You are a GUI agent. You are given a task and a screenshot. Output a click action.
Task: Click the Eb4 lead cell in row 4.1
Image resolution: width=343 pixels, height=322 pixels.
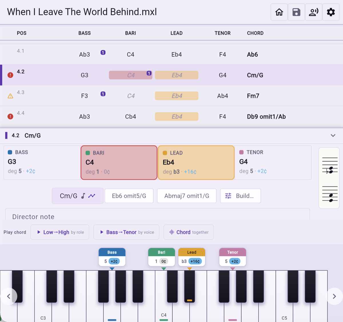pyautogui.click(x=177, y=54)
